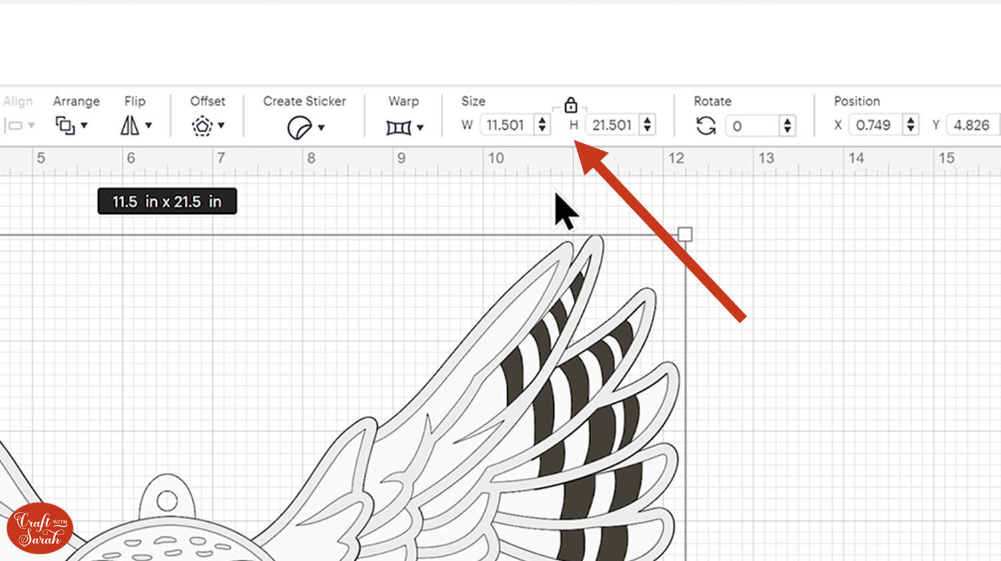Click the Arrange layers icon
This screenshot has width=1001, height=561.
65,125
